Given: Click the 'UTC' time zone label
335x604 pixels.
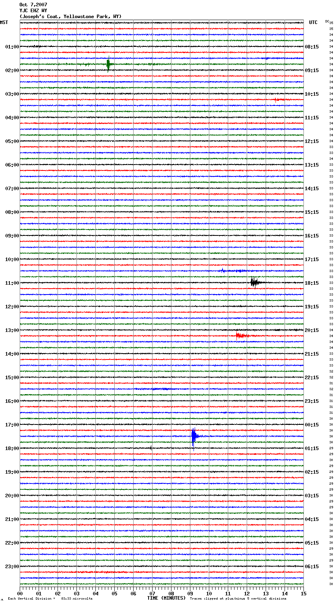Looking at the screenshot, I should coord(313,22).
